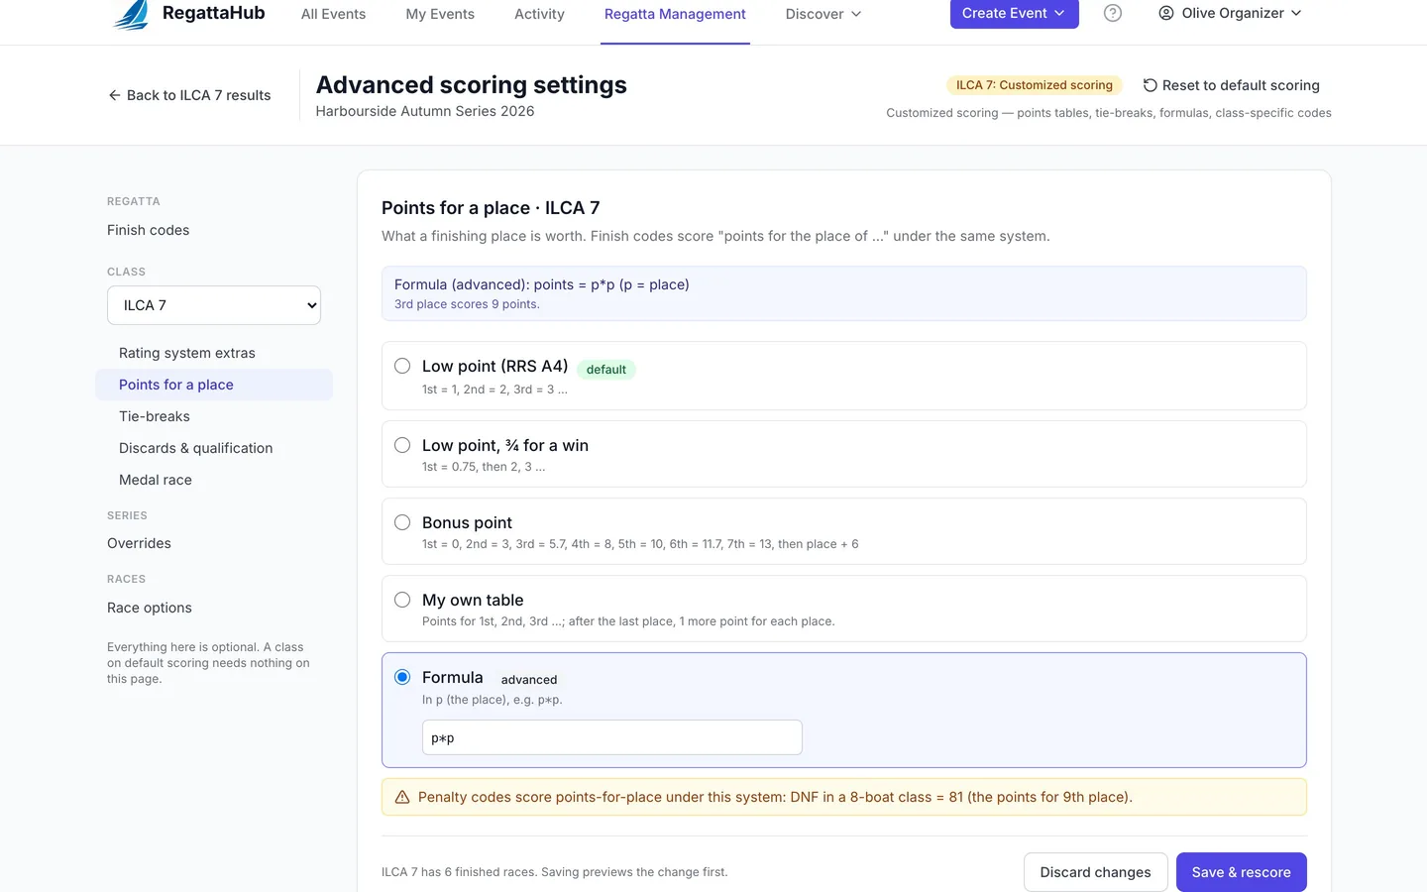Choose the My own table option
1427x892 pixels.
coord(402,600)
